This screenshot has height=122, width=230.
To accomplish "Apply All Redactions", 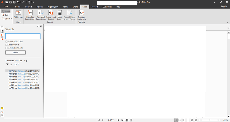I will 41,15.
